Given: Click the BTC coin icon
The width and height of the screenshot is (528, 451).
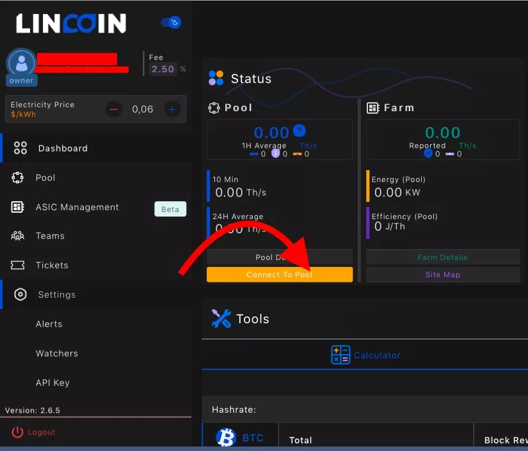Looking at the screenshot, I should 226,438.
